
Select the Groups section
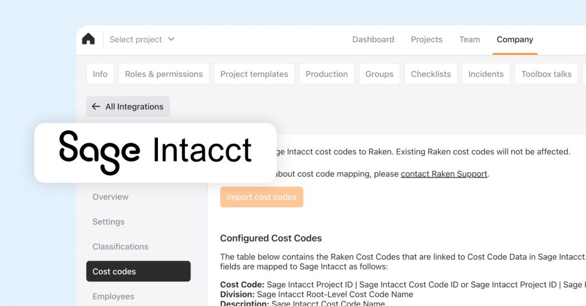pos(379,74)
